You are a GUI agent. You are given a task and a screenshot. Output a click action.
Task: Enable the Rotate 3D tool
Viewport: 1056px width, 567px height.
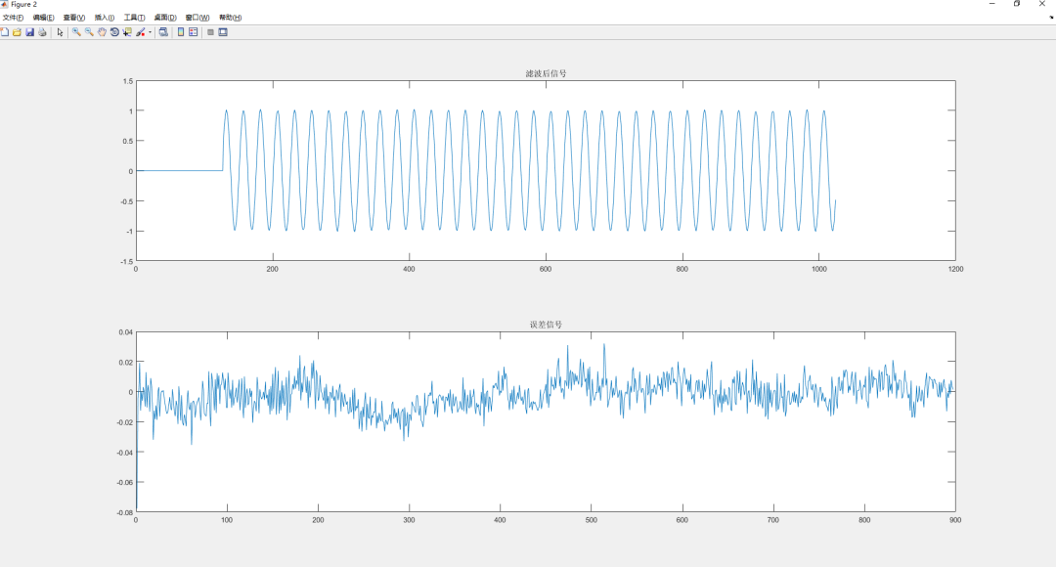coord(114,31)
